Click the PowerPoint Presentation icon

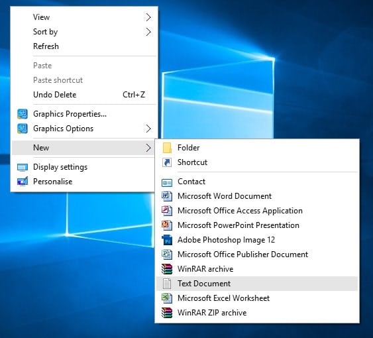[167, 225]
